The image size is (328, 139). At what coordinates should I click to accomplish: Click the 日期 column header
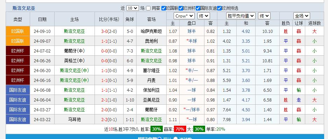(42, 20)
